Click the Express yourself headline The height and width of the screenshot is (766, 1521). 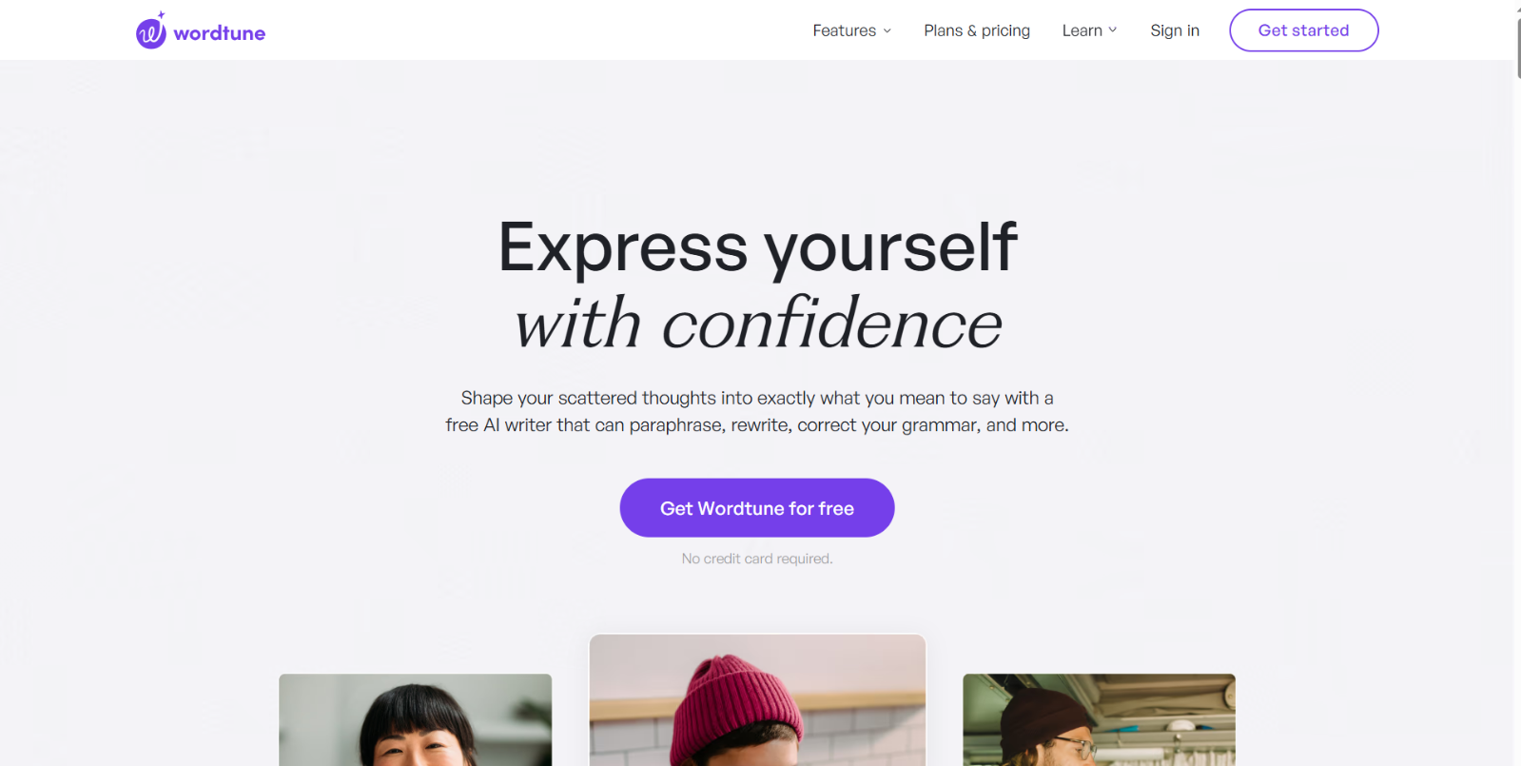[x=758, y=247]
